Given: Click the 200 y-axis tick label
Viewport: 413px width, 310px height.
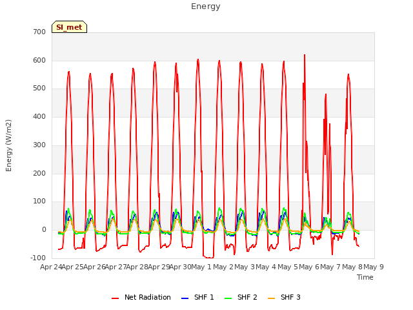Looking at the screenshot, I should pyautogui.click(x=39, y=174).
